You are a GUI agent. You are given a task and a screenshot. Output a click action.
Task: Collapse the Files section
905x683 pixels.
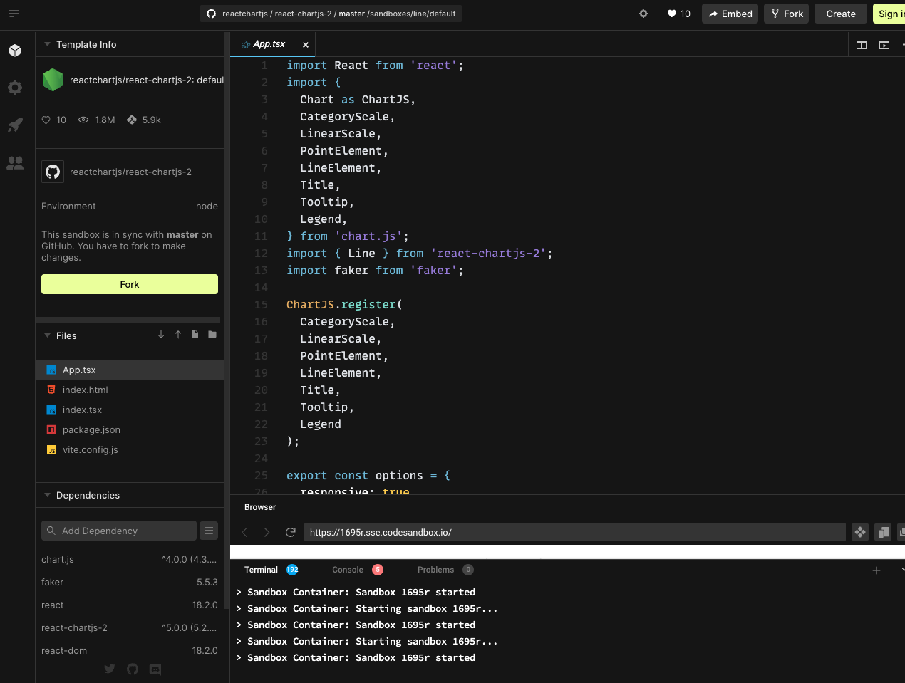(48, 335)
